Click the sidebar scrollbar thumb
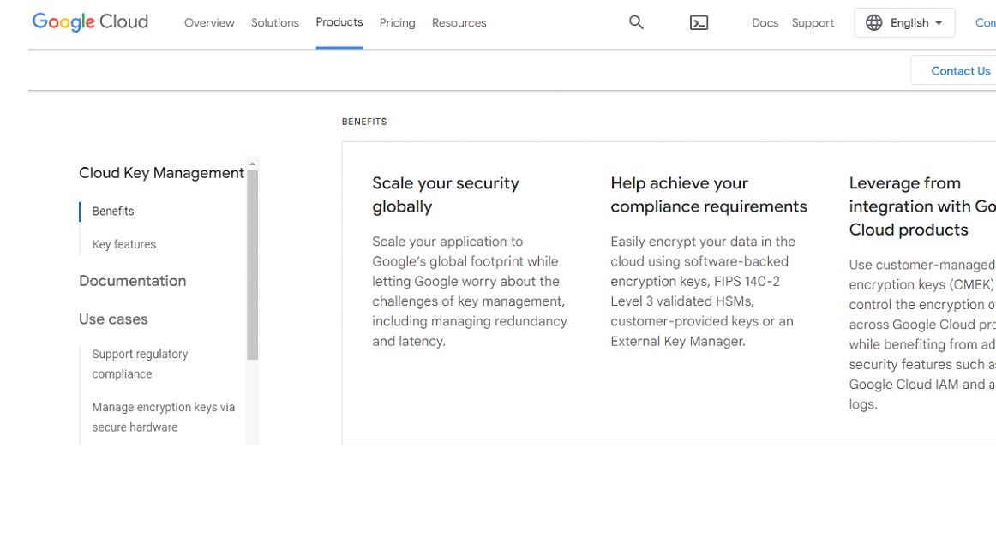Image resolution: width=996 pixels, height=555 pixels. (x=251, y=257)
